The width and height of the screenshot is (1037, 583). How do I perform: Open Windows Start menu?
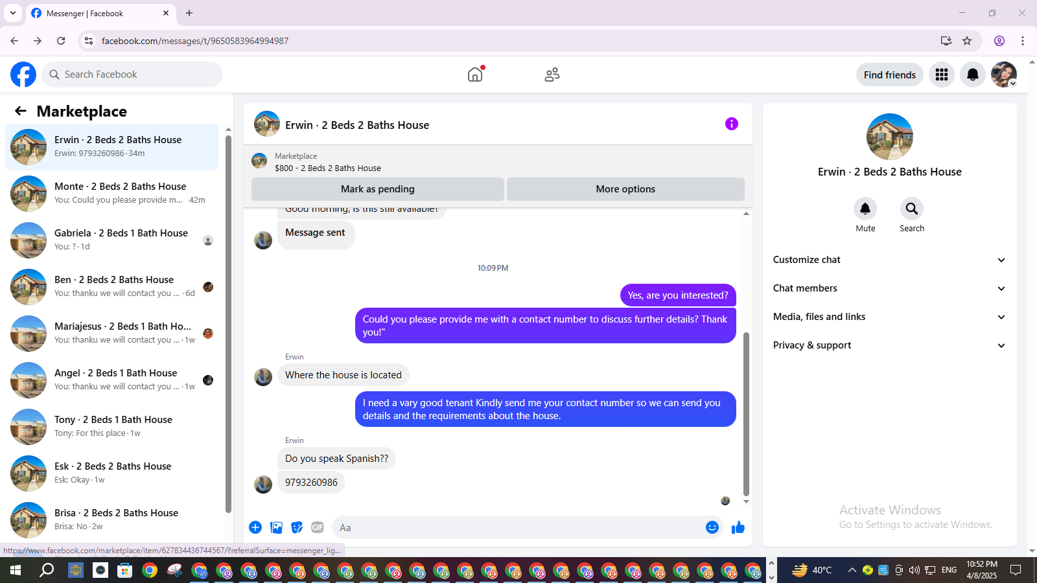point(16,570)
